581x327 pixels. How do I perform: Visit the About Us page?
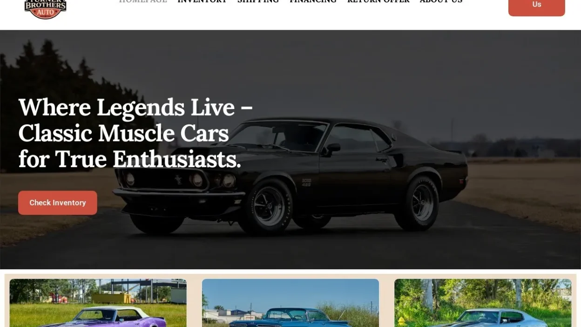click(441, 1)
